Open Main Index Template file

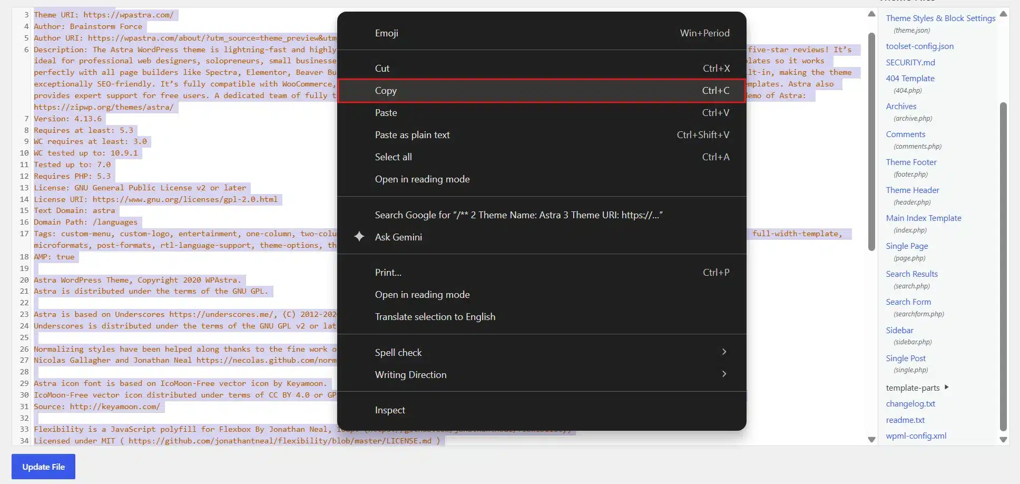point(924,218)
